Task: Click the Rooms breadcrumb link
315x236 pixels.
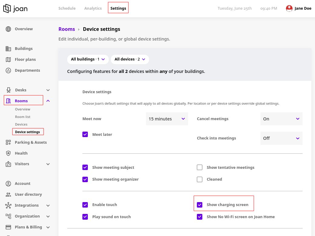Action: pos(67,29)
